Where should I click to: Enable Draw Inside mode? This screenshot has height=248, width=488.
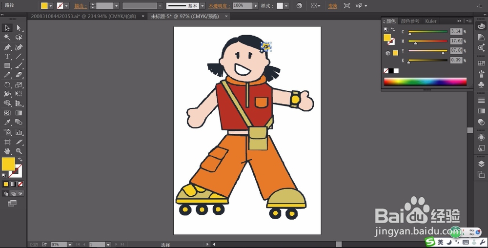click(20, 193)
